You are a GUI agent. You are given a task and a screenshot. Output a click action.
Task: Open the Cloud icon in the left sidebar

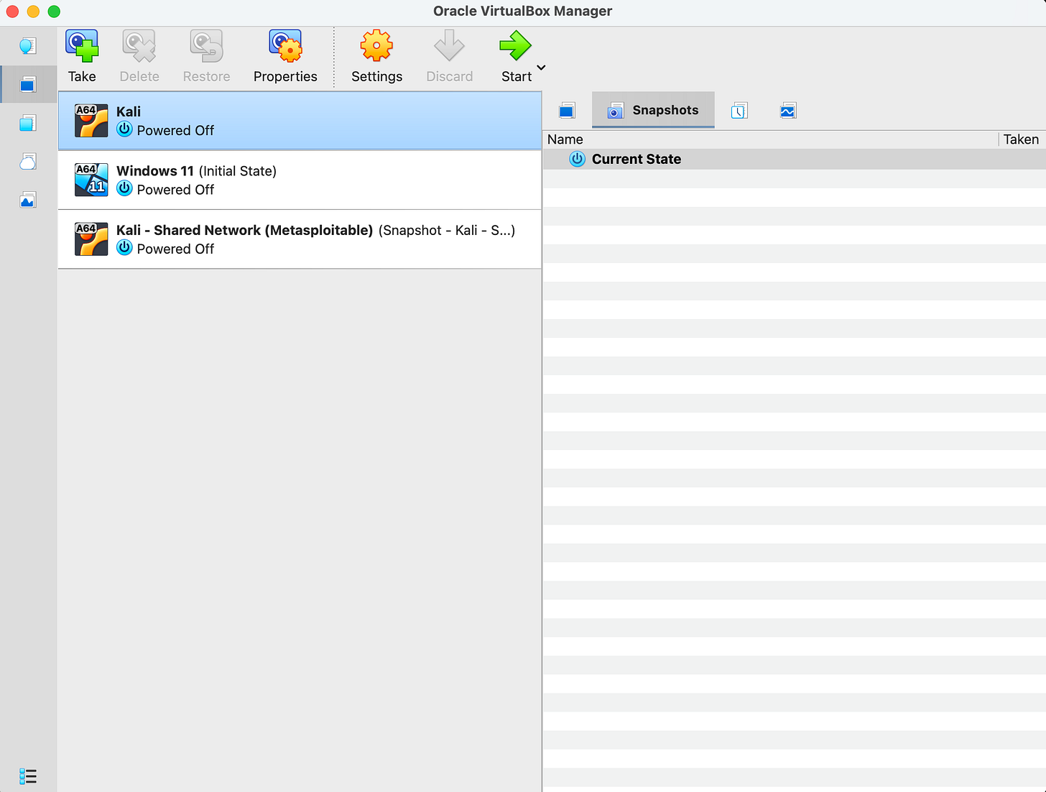coord(27,162)
